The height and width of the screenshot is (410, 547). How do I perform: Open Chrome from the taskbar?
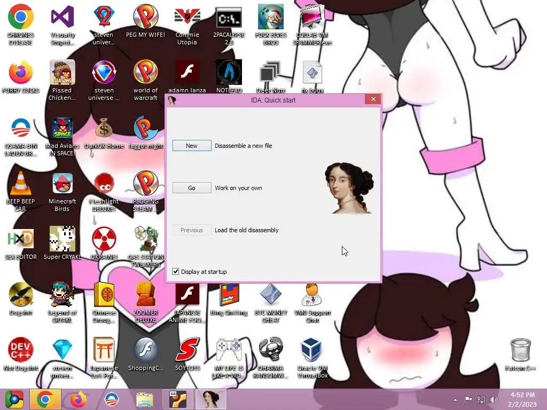pos(45,399)
